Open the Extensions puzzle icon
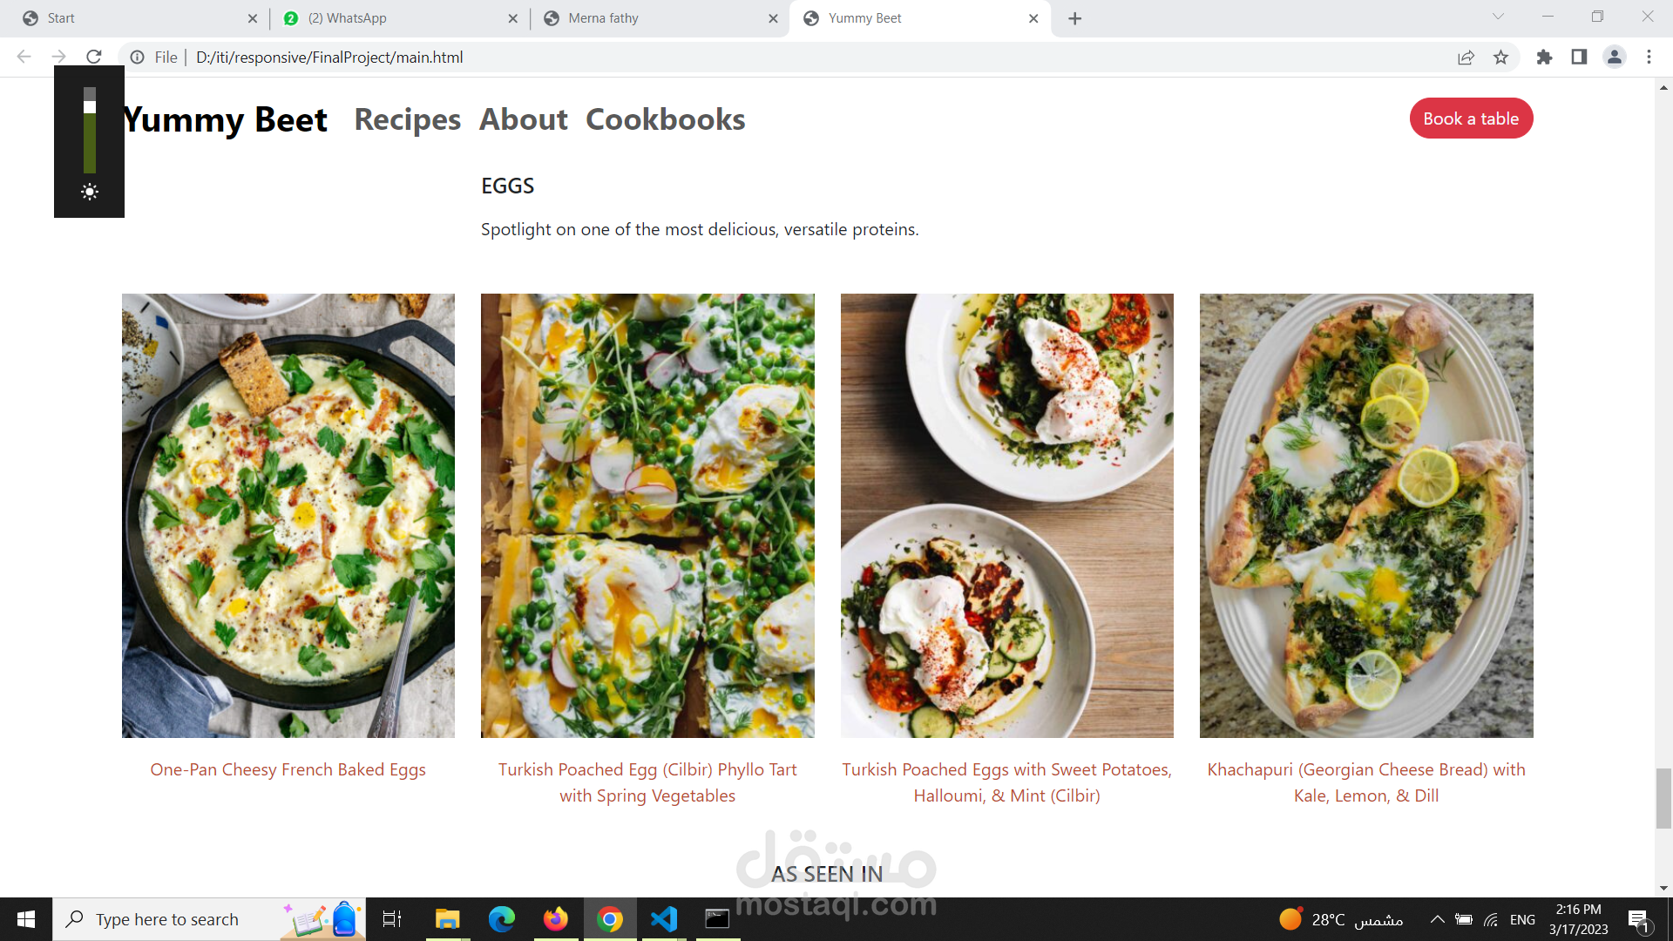The height and width of the screenshot is (941, 1673). coord(1544,58)
